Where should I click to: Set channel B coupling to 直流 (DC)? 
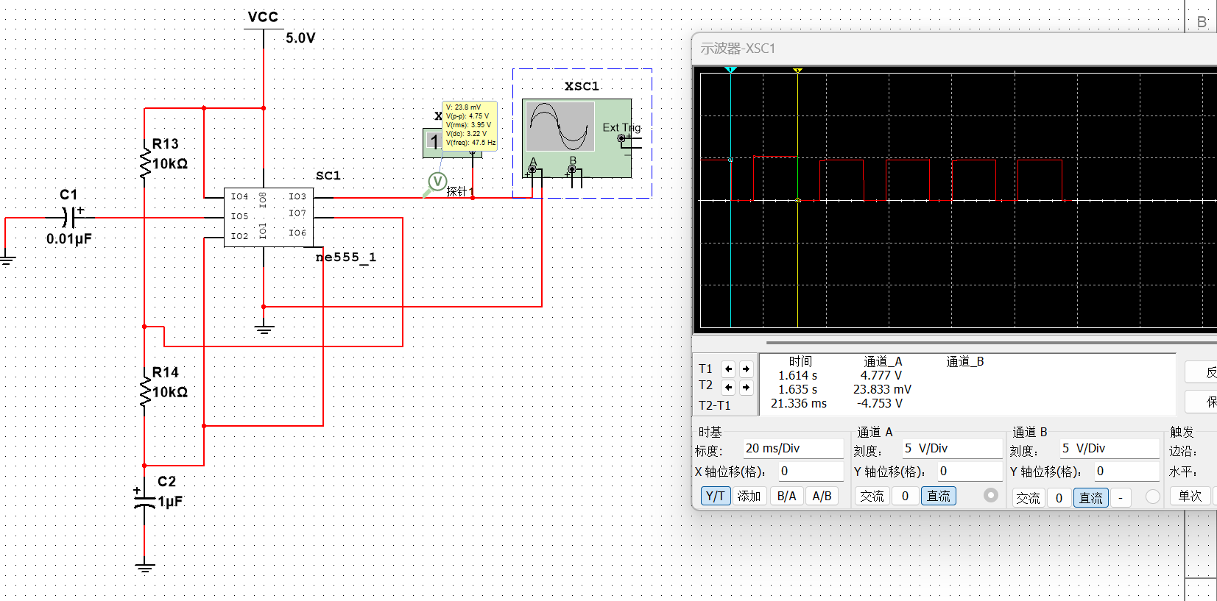point(1091,498)
